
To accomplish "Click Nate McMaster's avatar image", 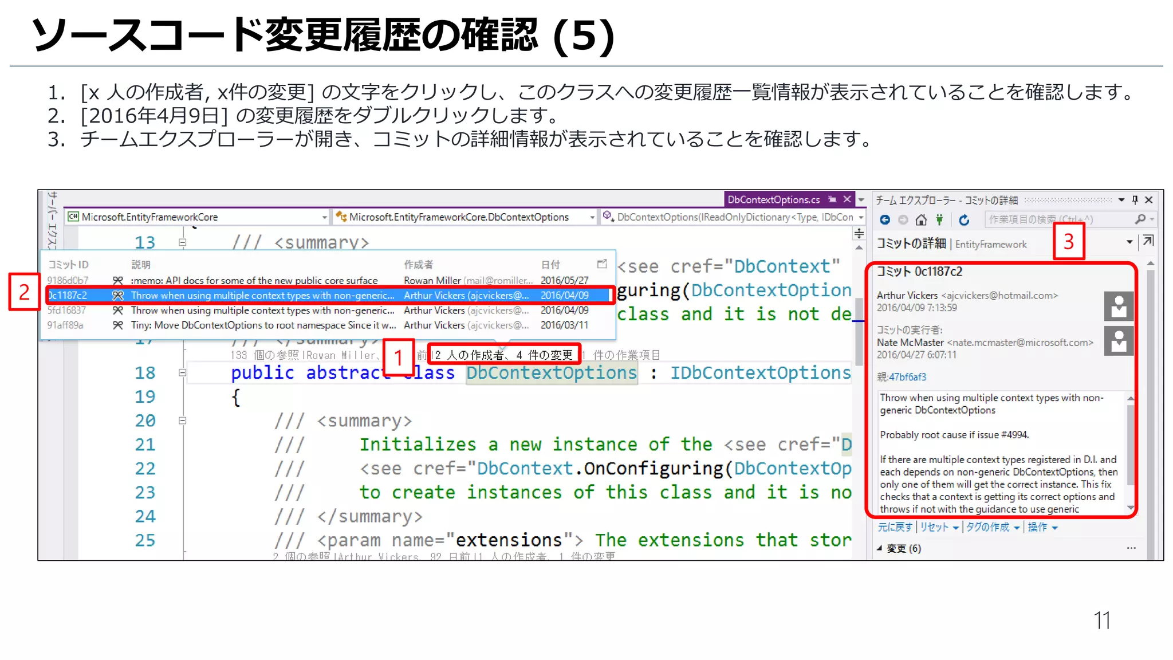I will 1119,341.
